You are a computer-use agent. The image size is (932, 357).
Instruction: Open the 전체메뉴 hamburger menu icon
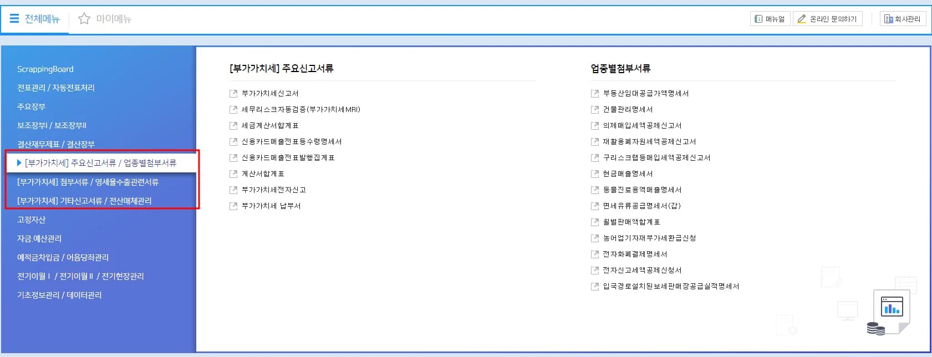click(x=14, y=18)
